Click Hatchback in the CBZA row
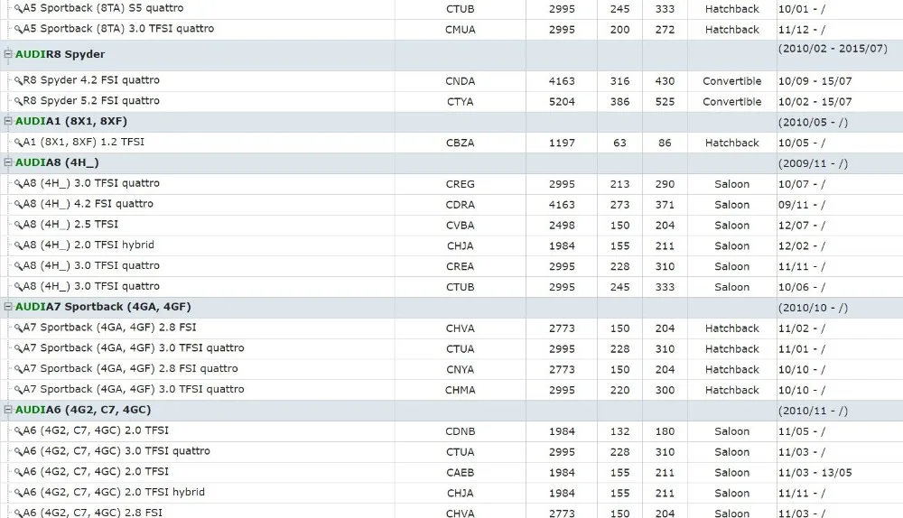 click(x=732, y=143)
